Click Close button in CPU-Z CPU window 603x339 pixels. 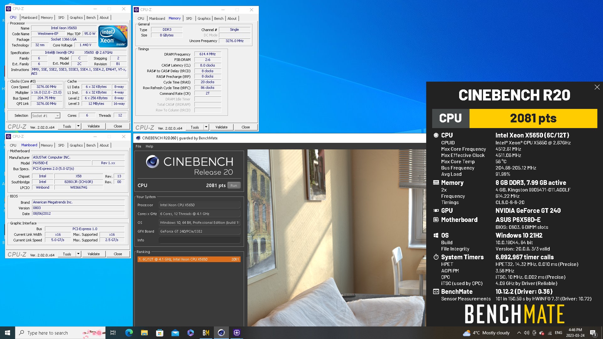coord(118,126)
